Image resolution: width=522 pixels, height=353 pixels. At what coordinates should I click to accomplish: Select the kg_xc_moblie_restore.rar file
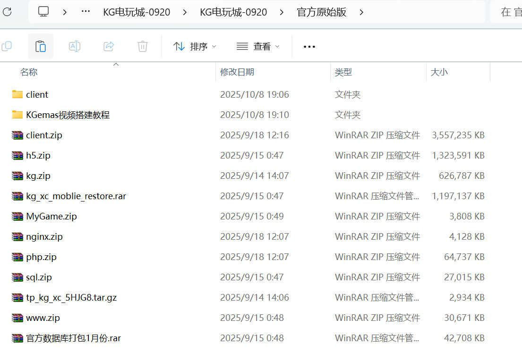76,196
